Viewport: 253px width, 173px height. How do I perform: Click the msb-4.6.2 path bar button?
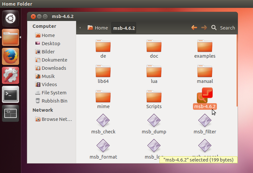(x=124, y=28)
